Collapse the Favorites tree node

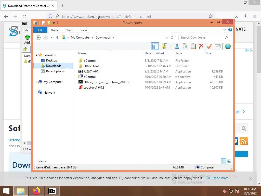click(x=36, y=55)
